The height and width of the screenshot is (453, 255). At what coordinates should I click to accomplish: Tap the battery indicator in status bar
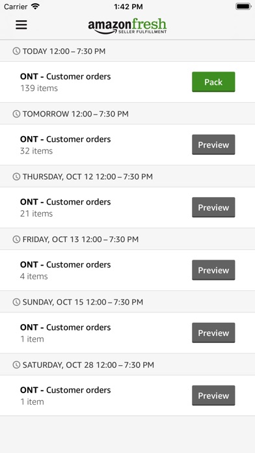pyautogui.click(x=243, y=7)
